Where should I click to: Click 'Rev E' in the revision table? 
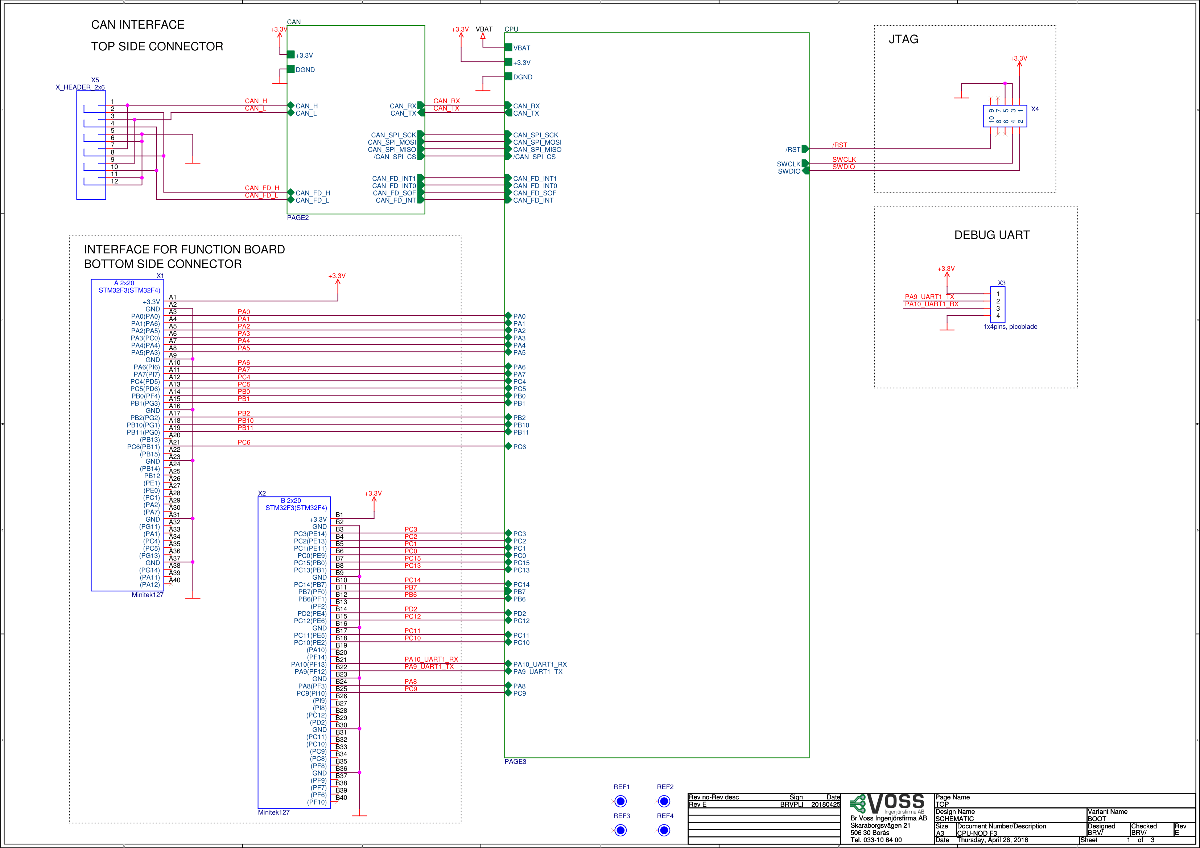(697, 804)
